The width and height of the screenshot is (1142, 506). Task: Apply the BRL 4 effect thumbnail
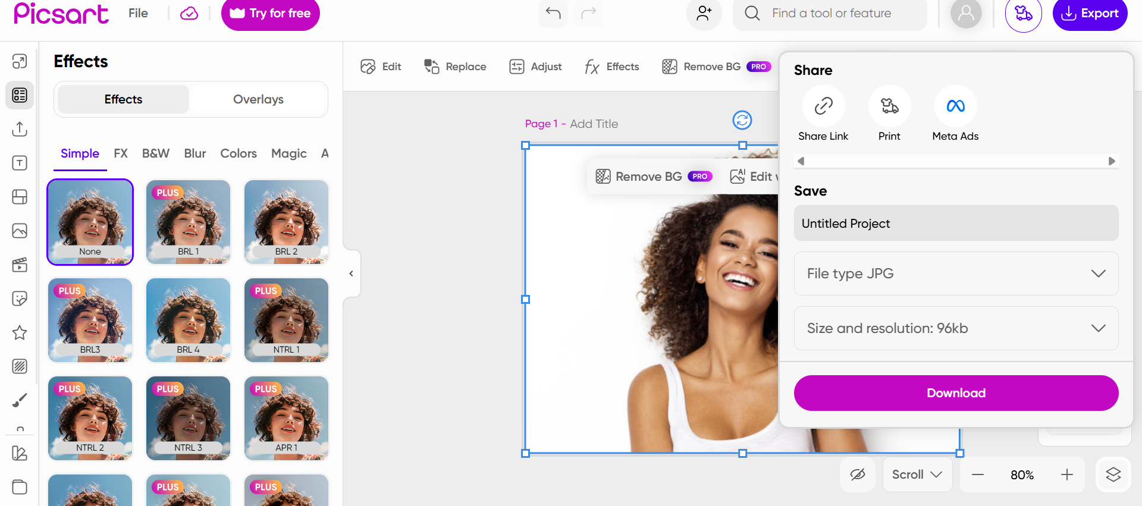click(188, 320)
